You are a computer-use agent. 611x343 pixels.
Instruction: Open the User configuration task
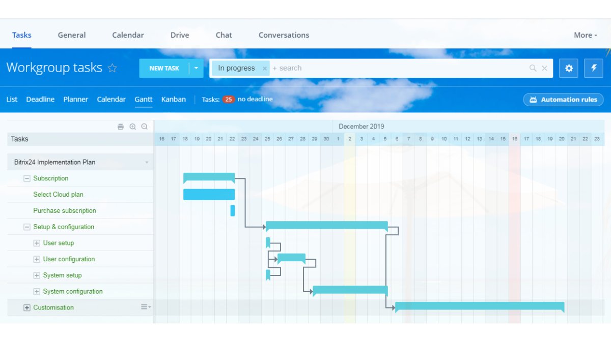coord(69,259)
